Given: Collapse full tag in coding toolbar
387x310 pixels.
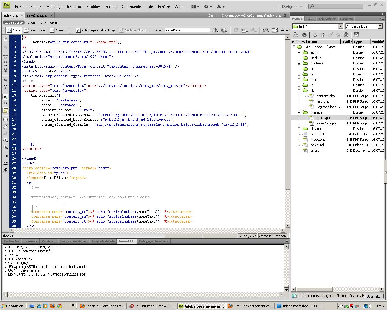Looking at the screenshot, I should [x=5, y=57].
